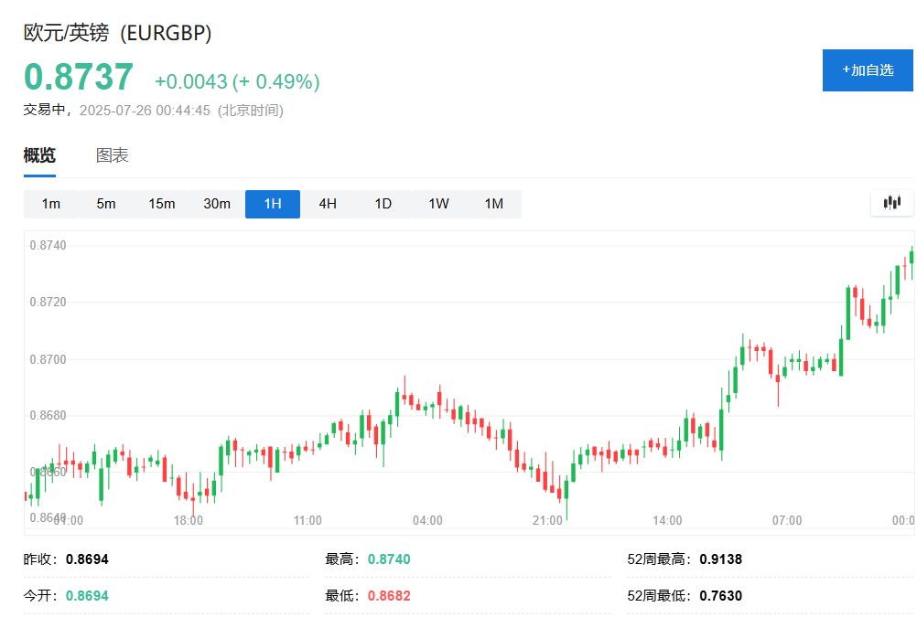
Task: Click the 昨收 value 0.8694
Action: point(87,559)
